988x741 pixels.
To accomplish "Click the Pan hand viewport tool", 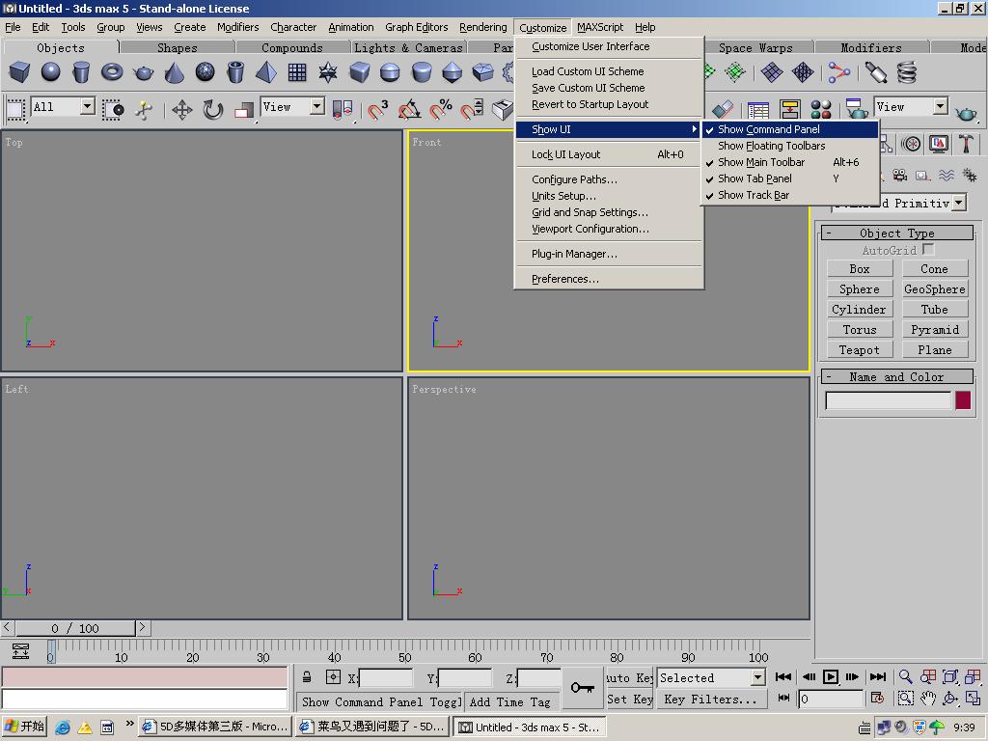I will pyautogui.click(x=928, y=699).
